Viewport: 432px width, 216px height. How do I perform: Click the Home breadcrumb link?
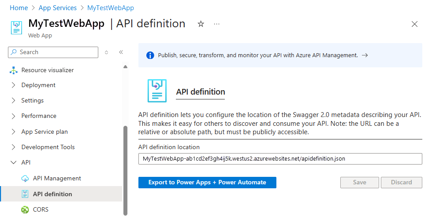[x=19, y=8]
